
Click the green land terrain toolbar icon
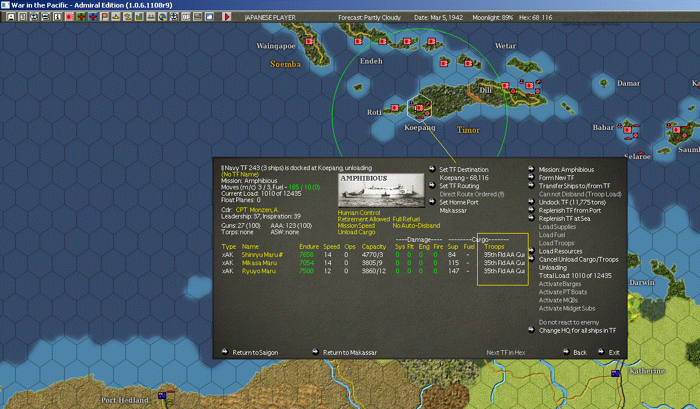(139, 17)
